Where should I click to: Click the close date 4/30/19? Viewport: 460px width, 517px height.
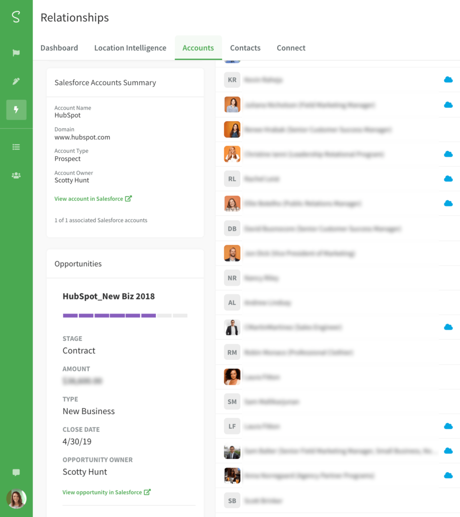tap(77, 441)
